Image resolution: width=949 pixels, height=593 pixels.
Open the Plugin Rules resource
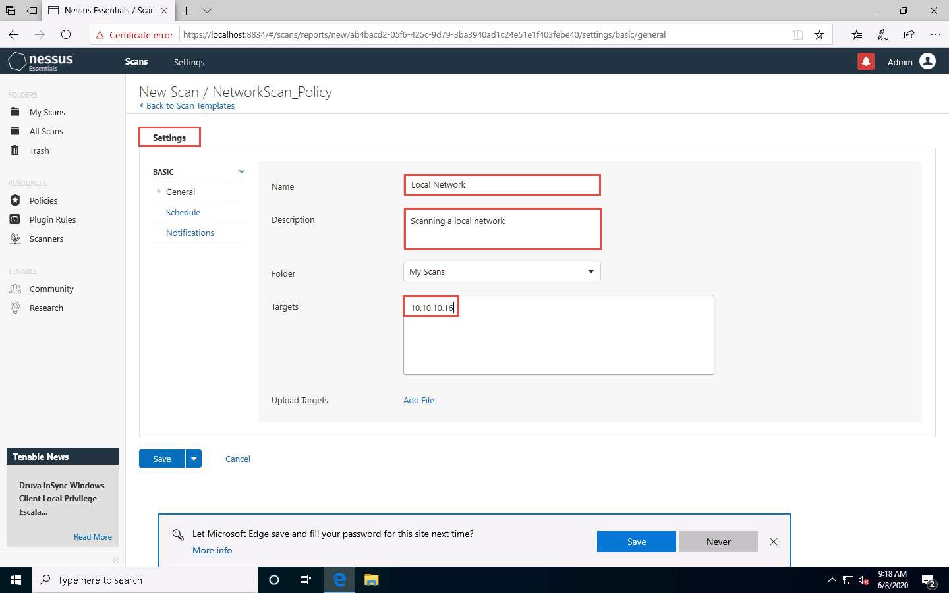[x=53, y=219]
